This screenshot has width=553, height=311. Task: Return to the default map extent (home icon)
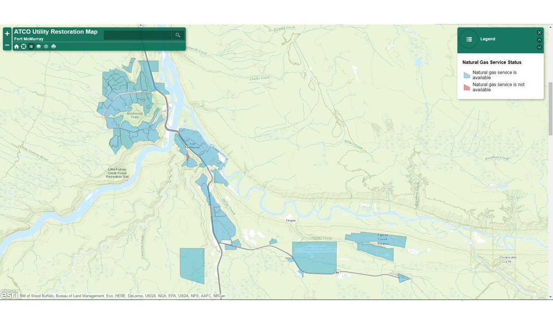coord(17,47)
